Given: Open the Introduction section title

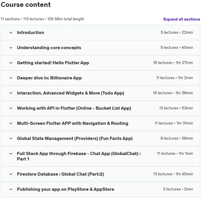Looking at the screenshot, I should click(x=30, y=33).
